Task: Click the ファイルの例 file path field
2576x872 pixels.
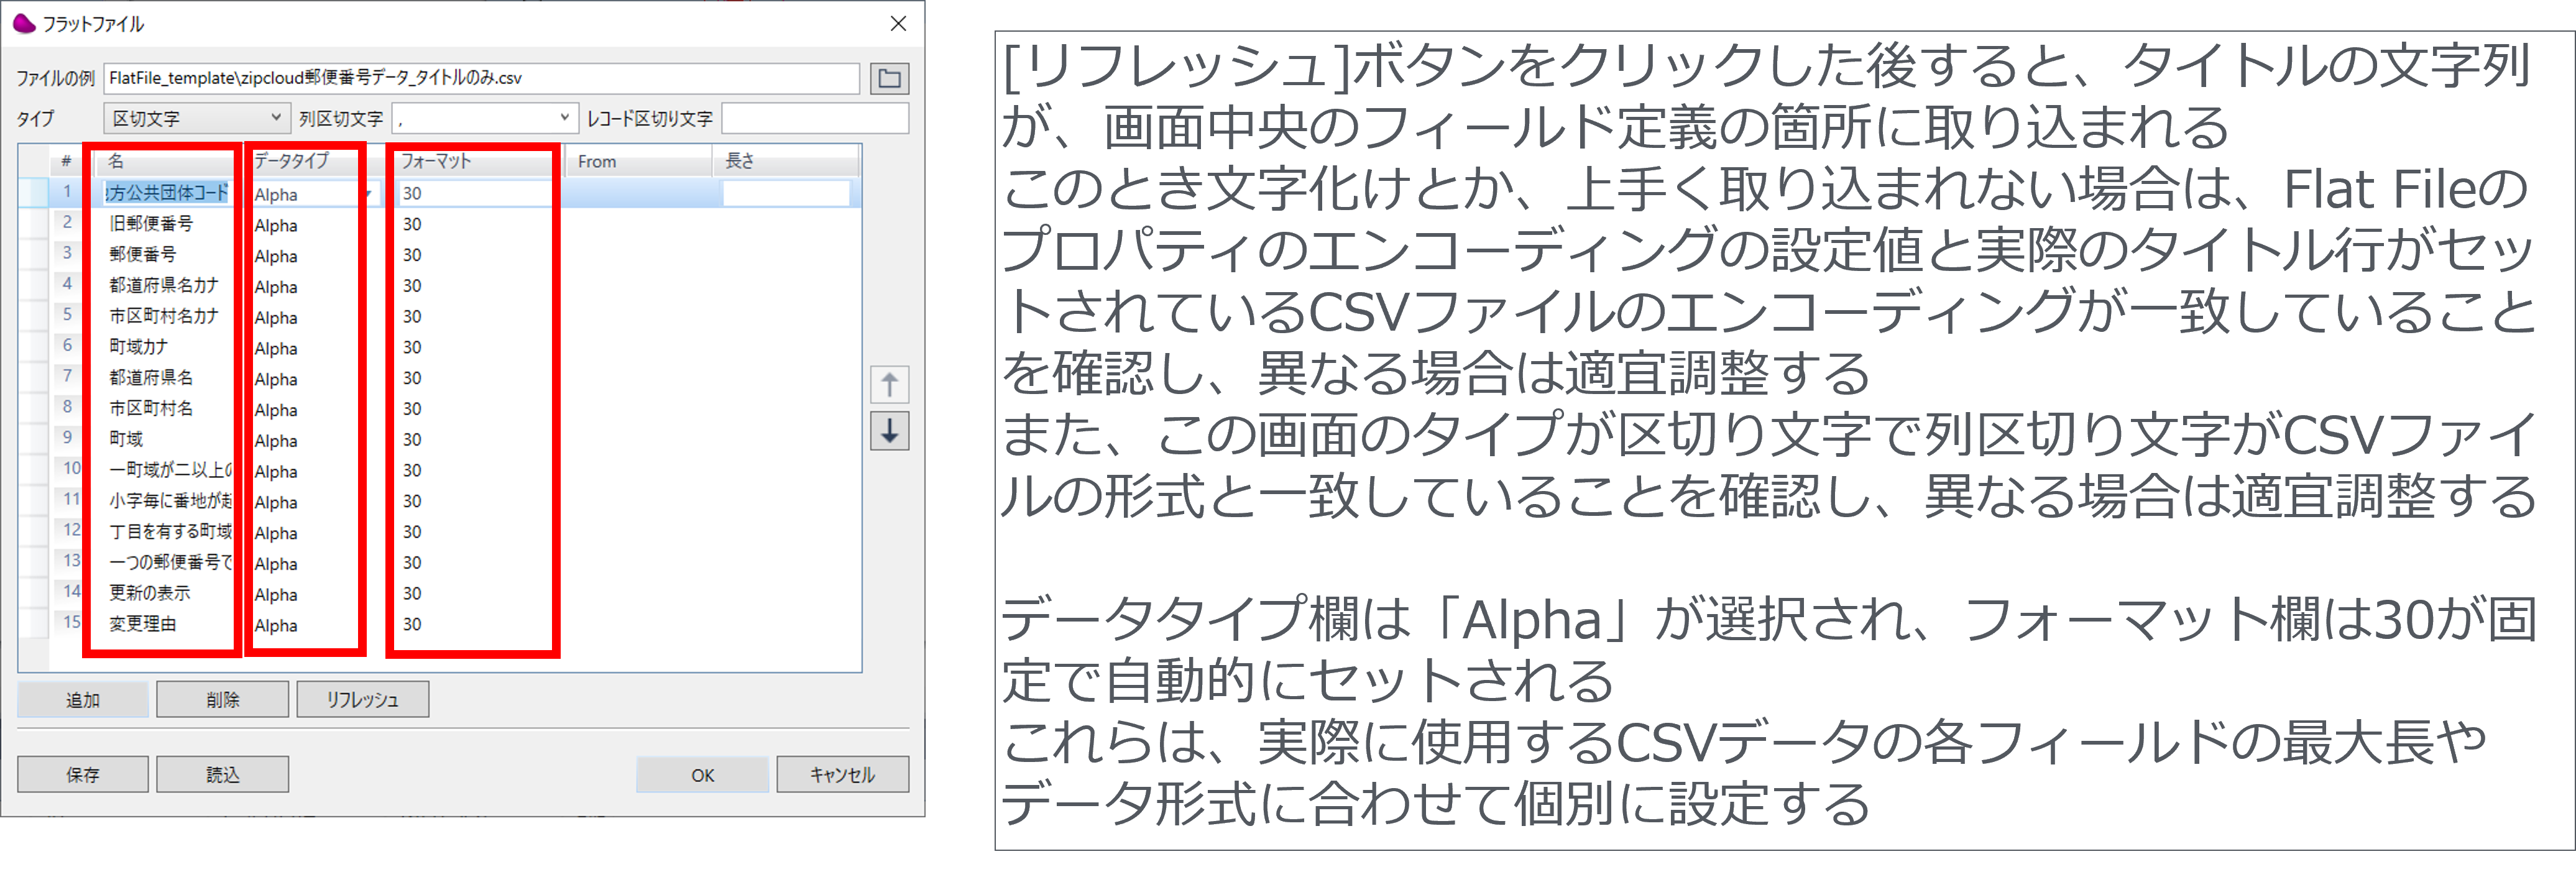Action: [x=480, y=78]
